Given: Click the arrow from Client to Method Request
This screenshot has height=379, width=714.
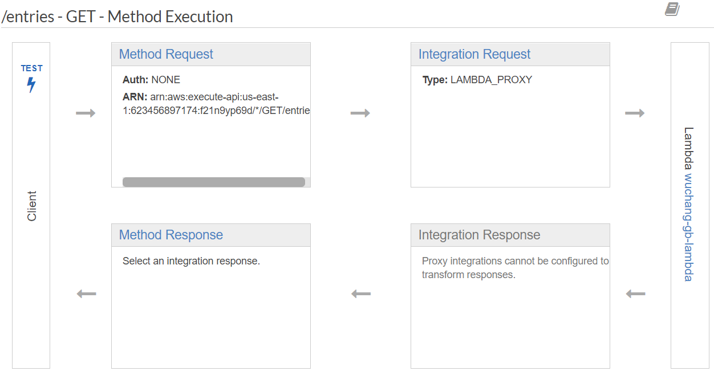Looking at the screenshot, I should click(86, 113).
